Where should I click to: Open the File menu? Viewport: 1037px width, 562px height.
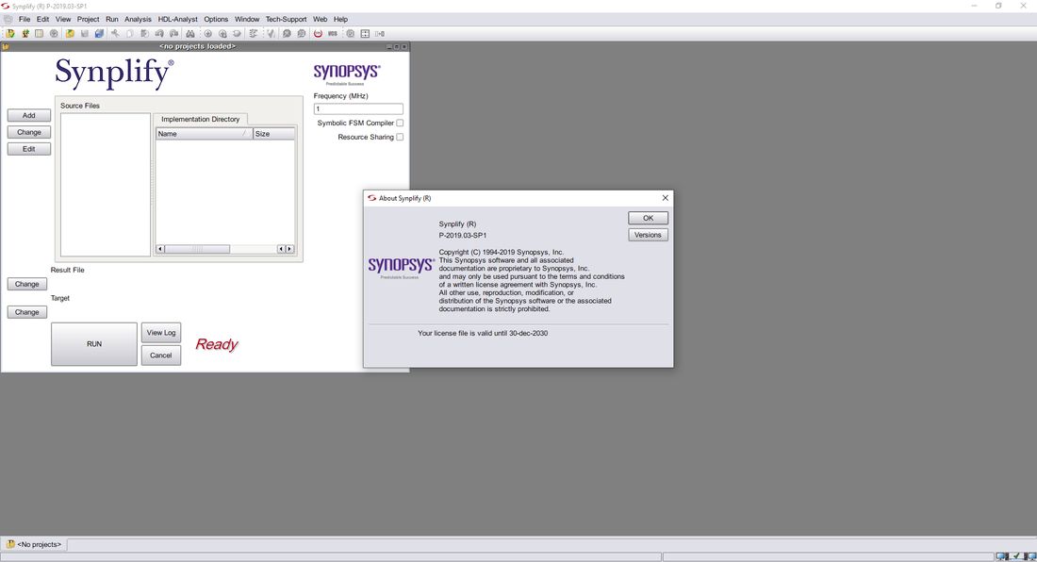[x=25, y=19]
